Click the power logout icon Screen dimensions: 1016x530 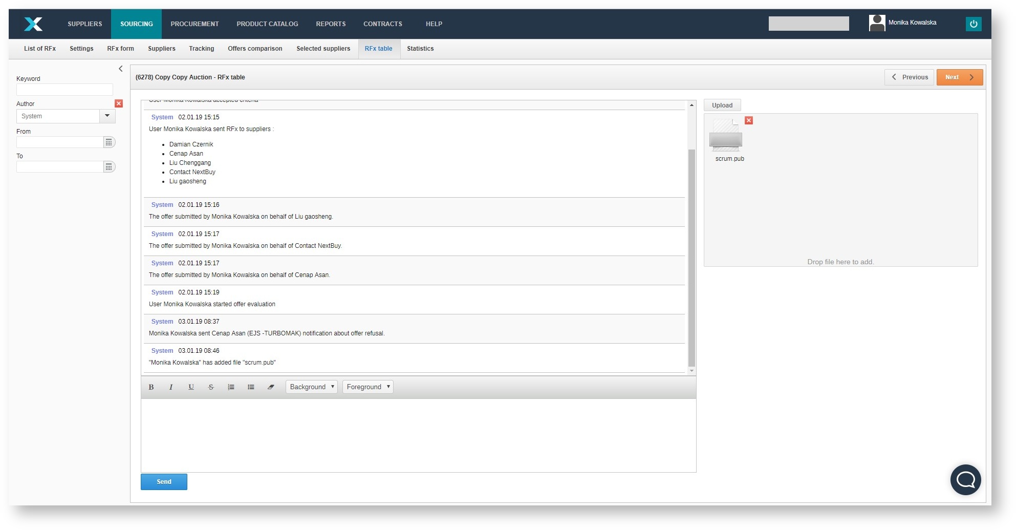[x=973, y=24]
